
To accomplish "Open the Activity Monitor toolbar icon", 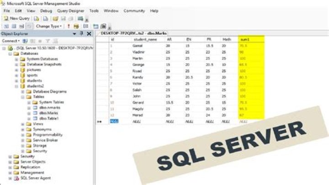I will [x=80, y=18].
